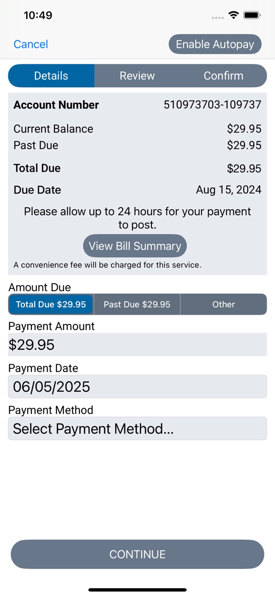275x597 pixels.
Task: Select Past Due $29.95 amount option
Action: click(x=137, y=305)
